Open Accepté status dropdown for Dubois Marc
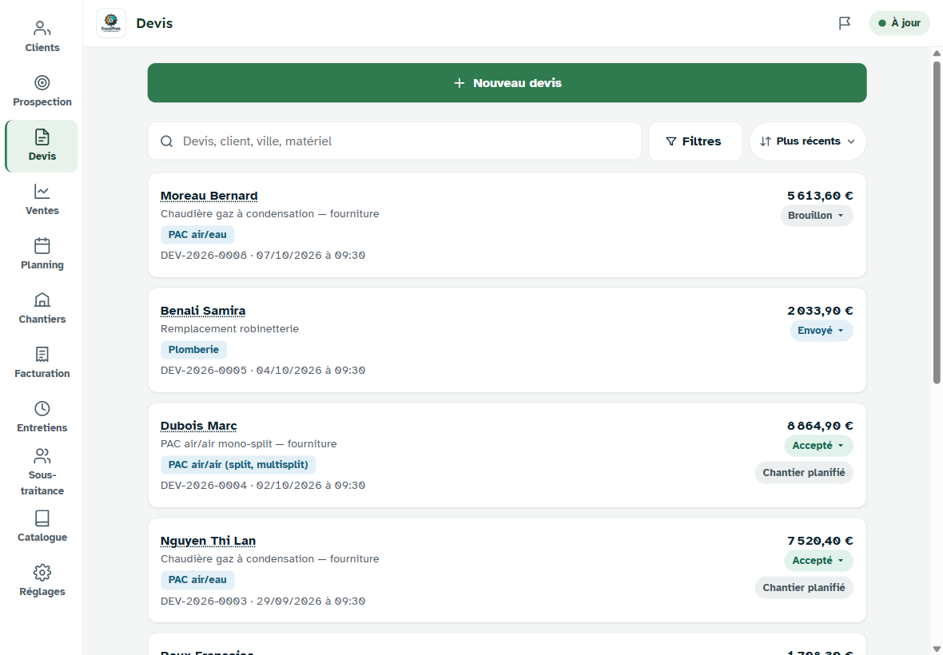The image size is (943, 655). (818, 446)
